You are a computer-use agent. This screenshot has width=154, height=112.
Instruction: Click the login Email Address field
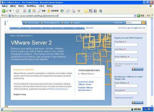coord(126,86)
